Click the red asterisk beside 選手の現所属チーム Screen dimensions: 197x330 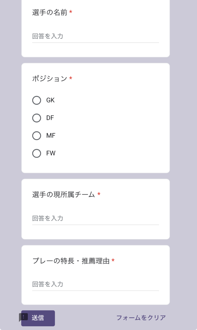pyautogui.click(x=99, y=195)
